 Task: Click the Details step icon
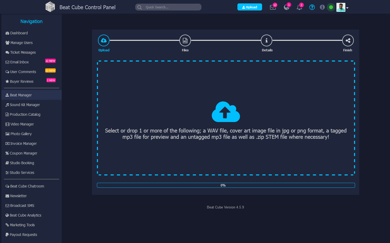[x=267, y=41]
